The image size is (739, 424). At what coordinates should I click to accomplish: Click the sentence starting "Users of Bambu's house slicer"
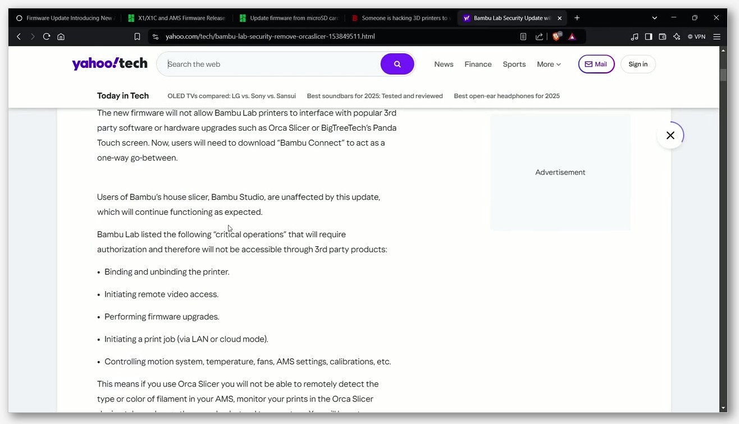(x=239, y=204)
